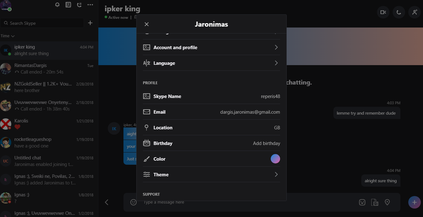This screenshot has height=217, width=423.
Task: Click the Location row label
Action: [x=163, y=128]
